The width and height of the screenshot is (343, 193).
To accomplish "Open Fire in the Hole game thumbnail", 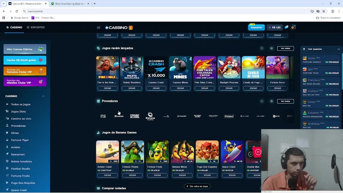I will point(107,68).
